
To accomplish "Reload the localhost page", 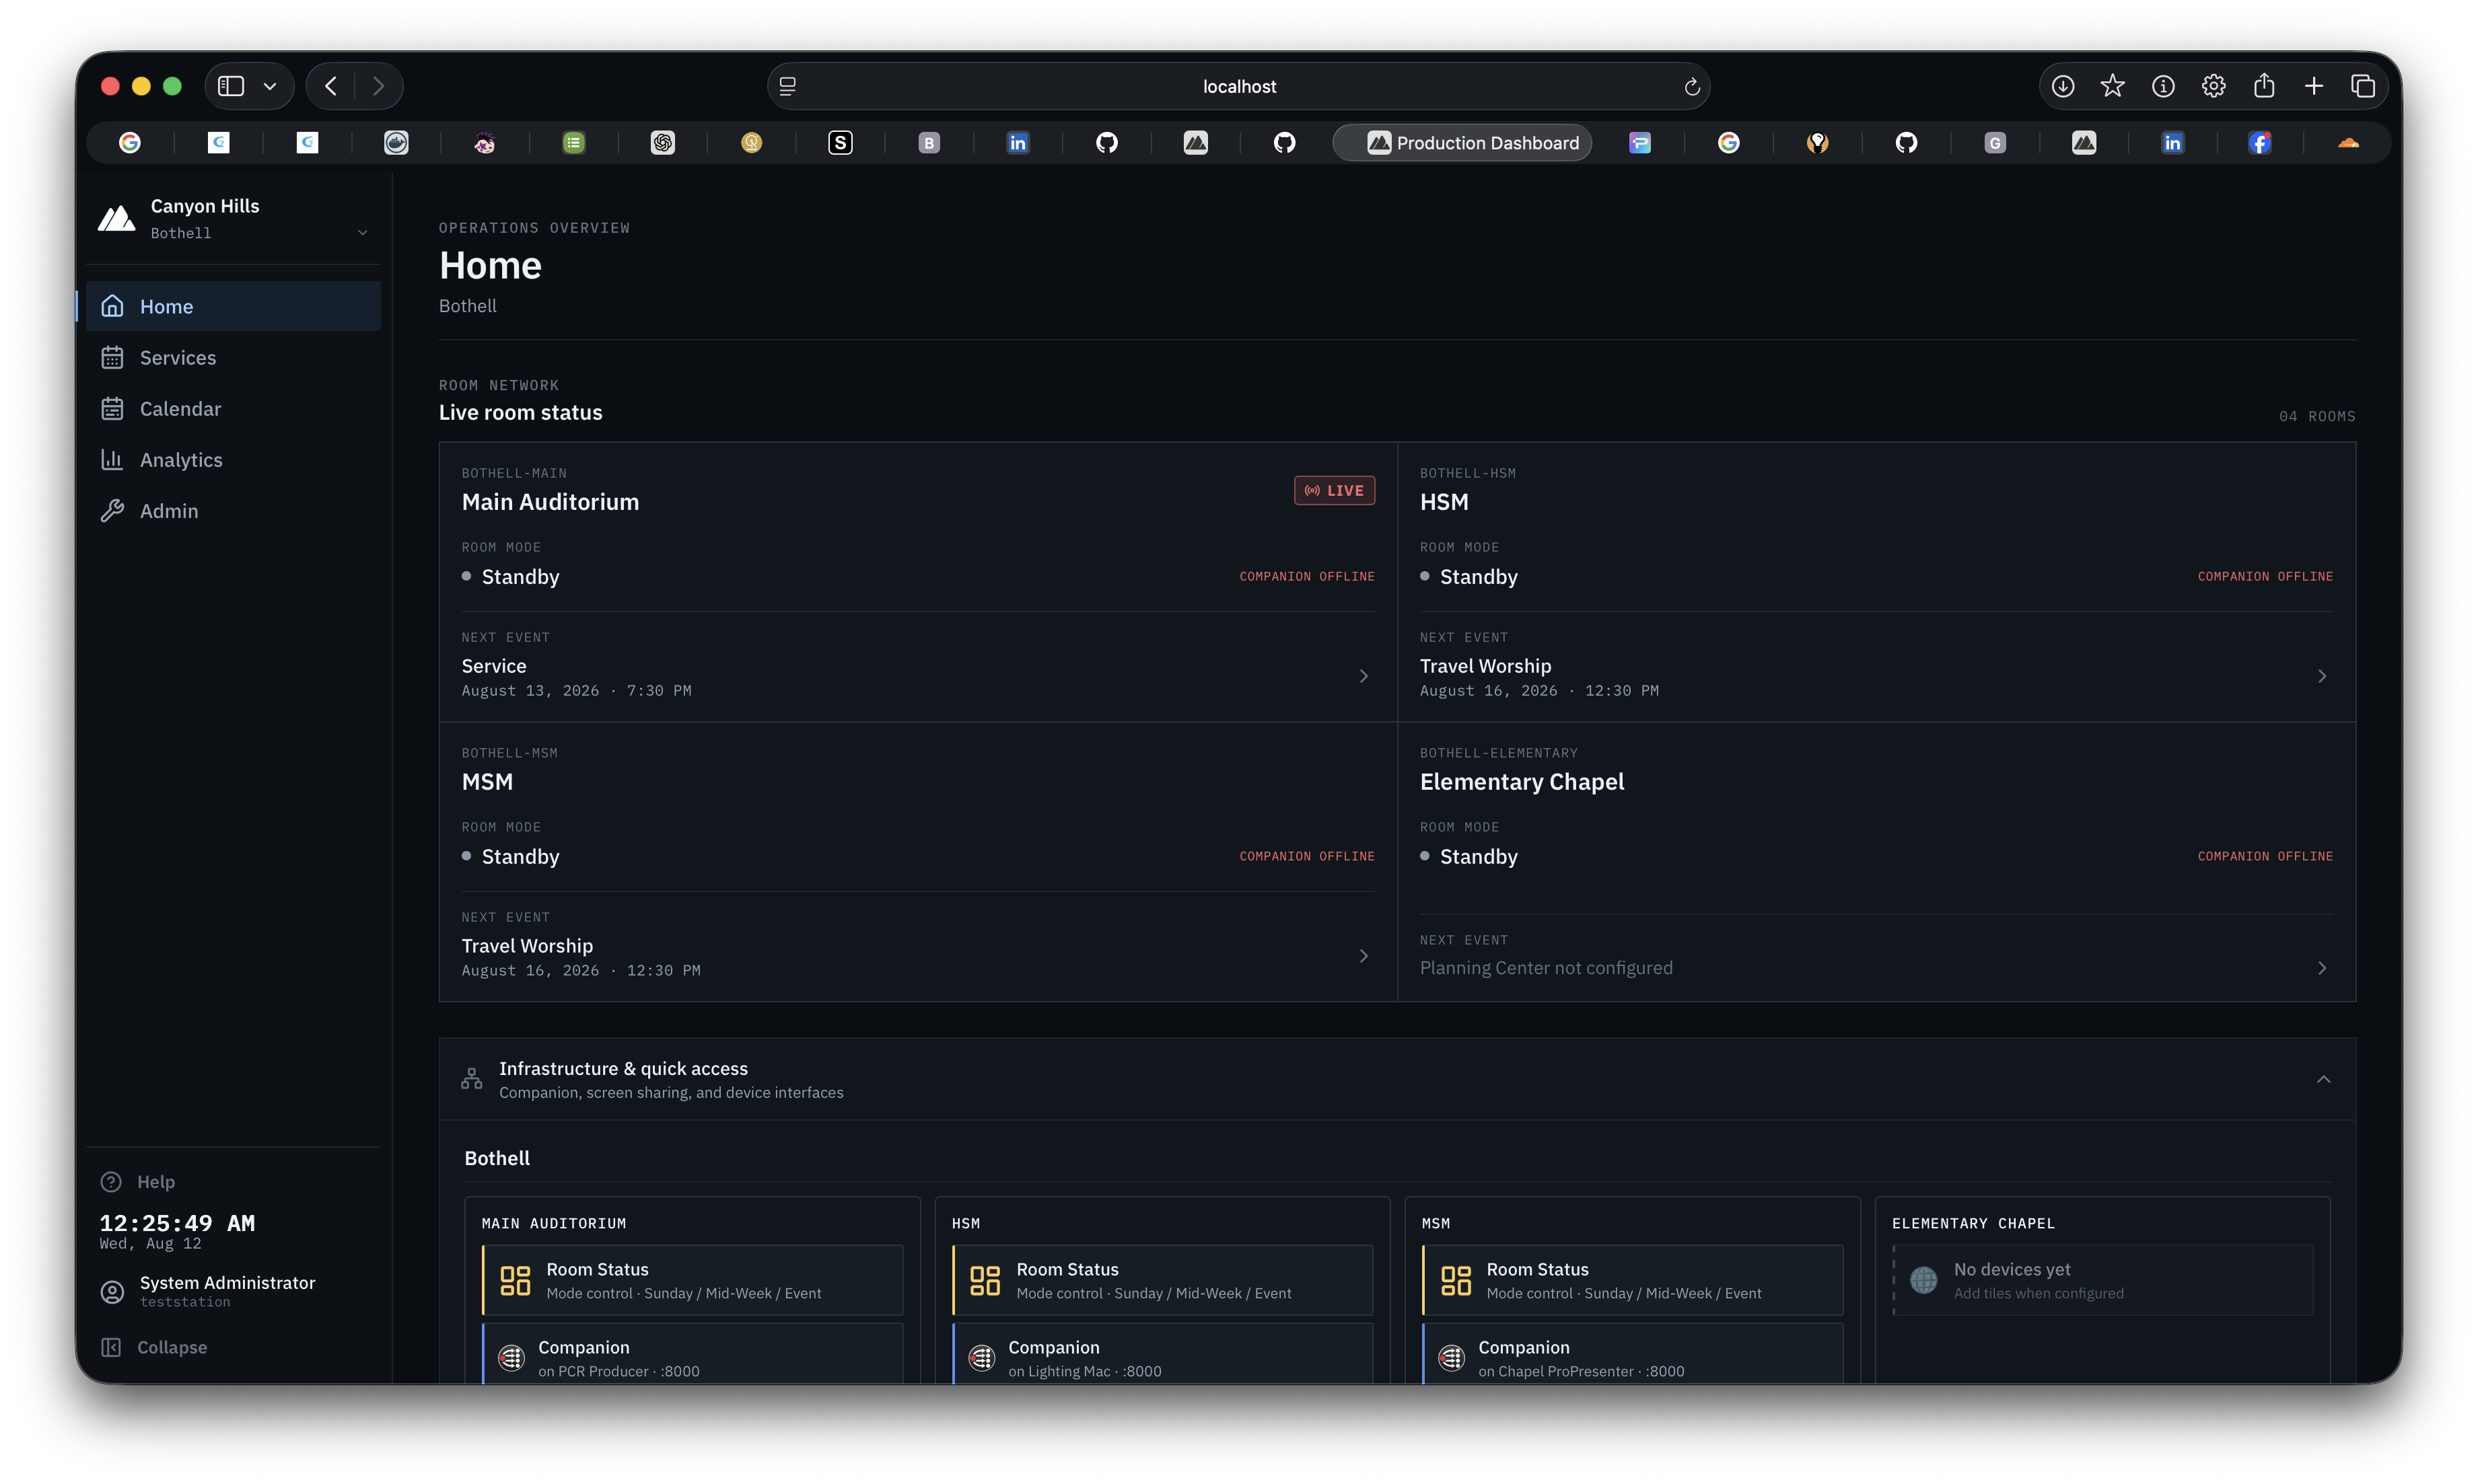I will [1692, 87].
